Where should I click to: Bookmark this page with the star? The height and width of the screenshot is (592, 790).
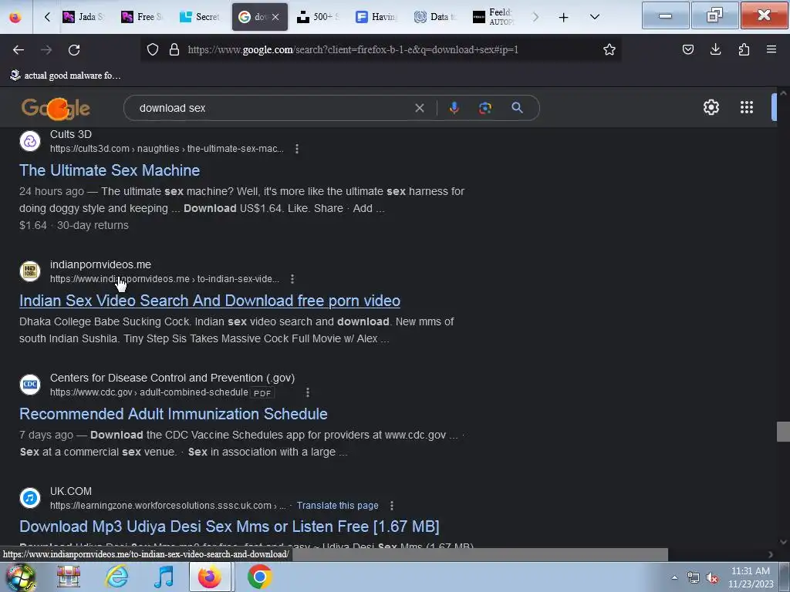click(609, 49)
